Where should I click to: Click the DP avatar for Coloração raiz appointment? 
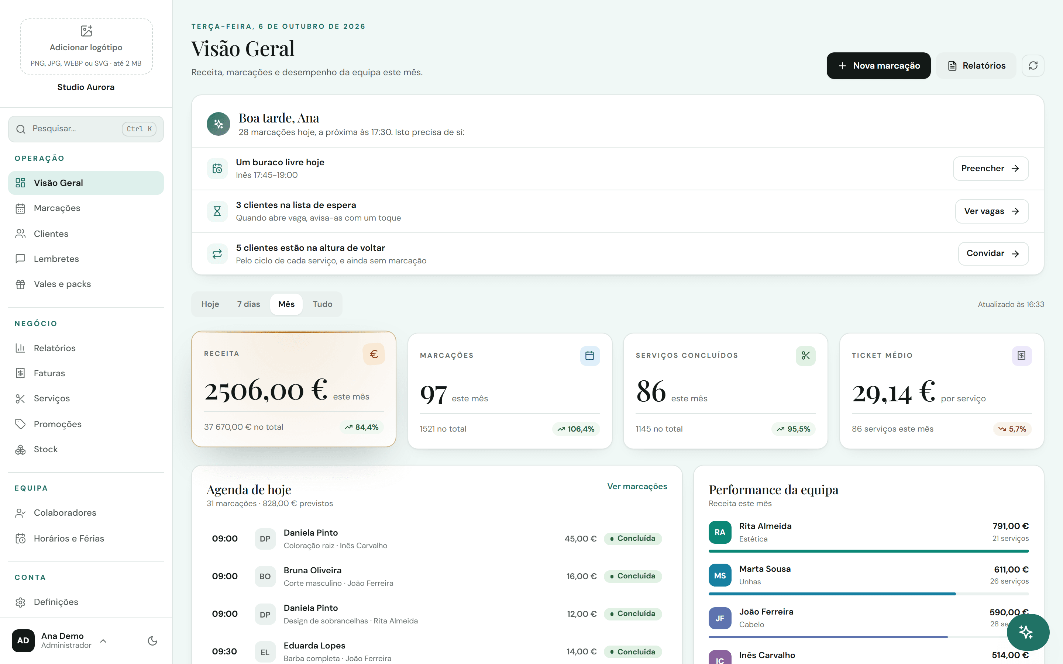(265, 539)
